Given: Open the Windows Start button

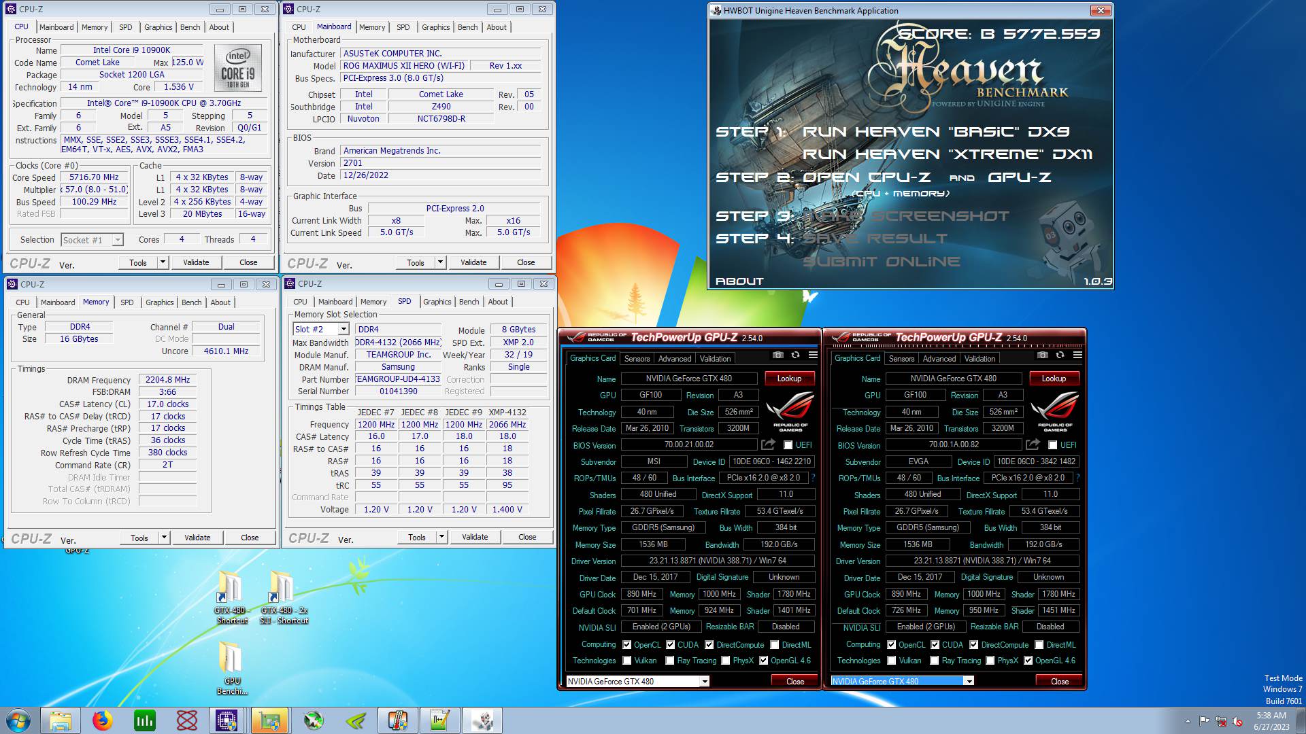Looking at the screenshot, I should click(18, 720).
